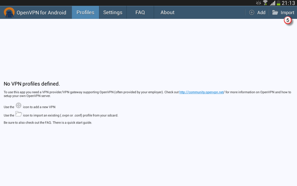Click the 'No VPN profiles defined.' heading
Image resolution: width=297 pixels, height=186 pixels.
[x=32, y=84]
